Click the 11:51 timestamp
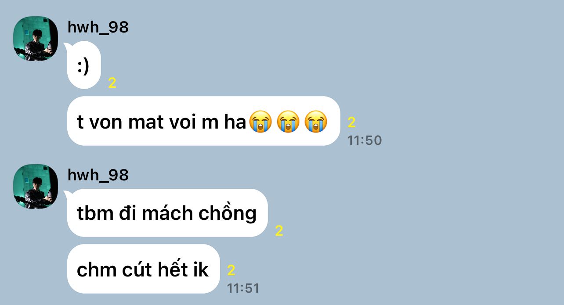This screenshot has height=305, width=564. [x=243, y=288]
